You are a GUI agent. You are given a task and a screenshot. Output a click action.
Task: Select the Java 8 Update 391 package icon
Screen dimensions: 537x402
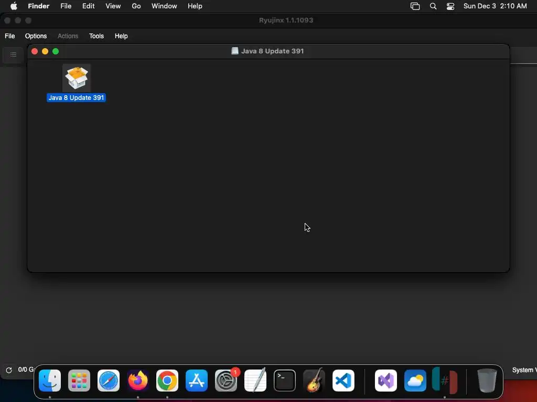click(77, 78)
